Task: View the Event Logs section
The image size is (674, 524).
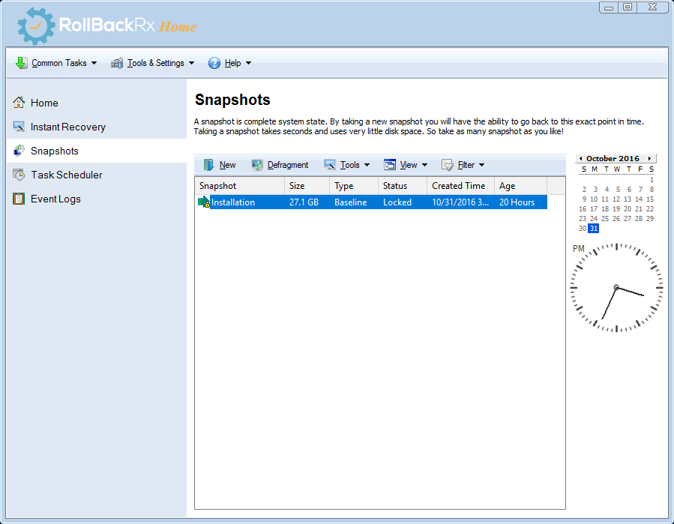Action: 55,199
